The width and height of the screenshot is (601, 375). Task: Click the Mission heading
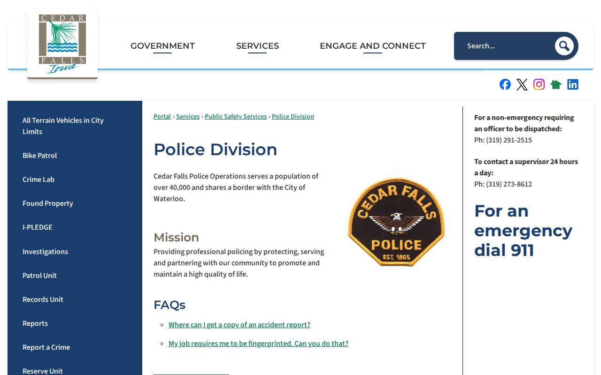pos(176,237)
